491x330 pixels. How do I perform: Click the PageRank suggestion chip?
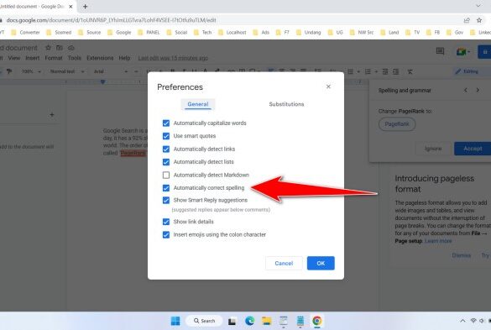[397, 124]
